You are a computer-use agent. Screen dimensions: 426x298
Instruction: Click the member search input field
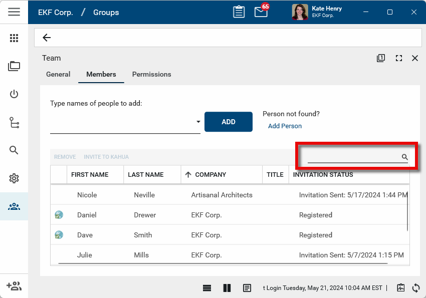click(353, 157)
